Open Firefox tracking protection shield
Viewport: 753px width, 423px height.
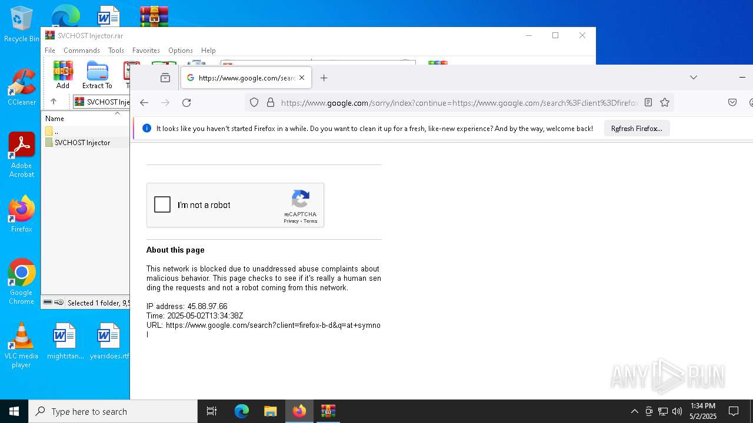click(254, 102)
